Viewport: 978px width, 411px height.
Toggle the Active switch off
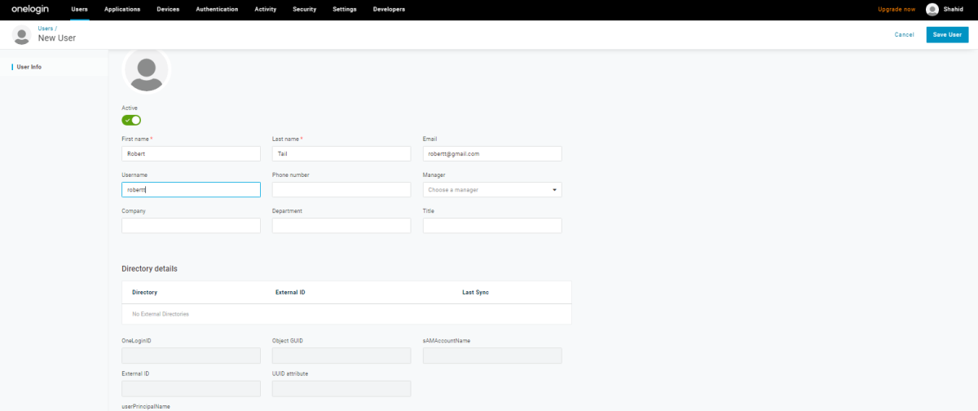point(131,120)
